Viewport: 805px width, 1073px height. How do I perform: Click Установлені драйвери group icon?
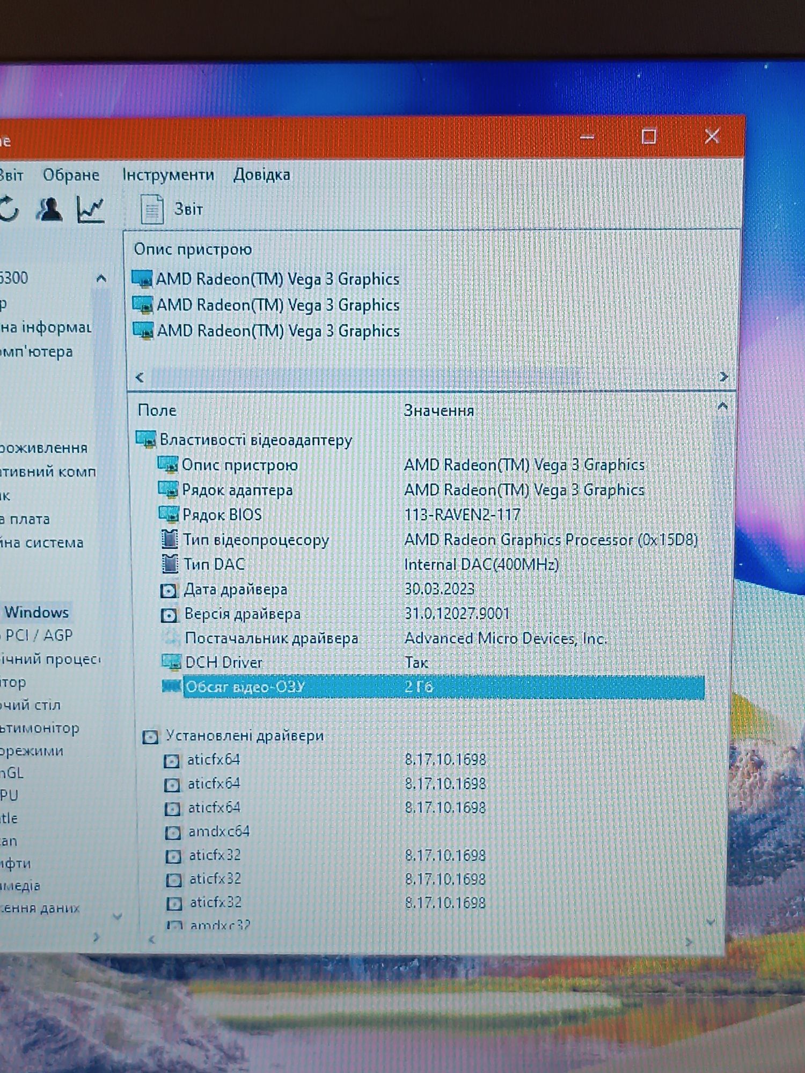(x=151, y=737)
